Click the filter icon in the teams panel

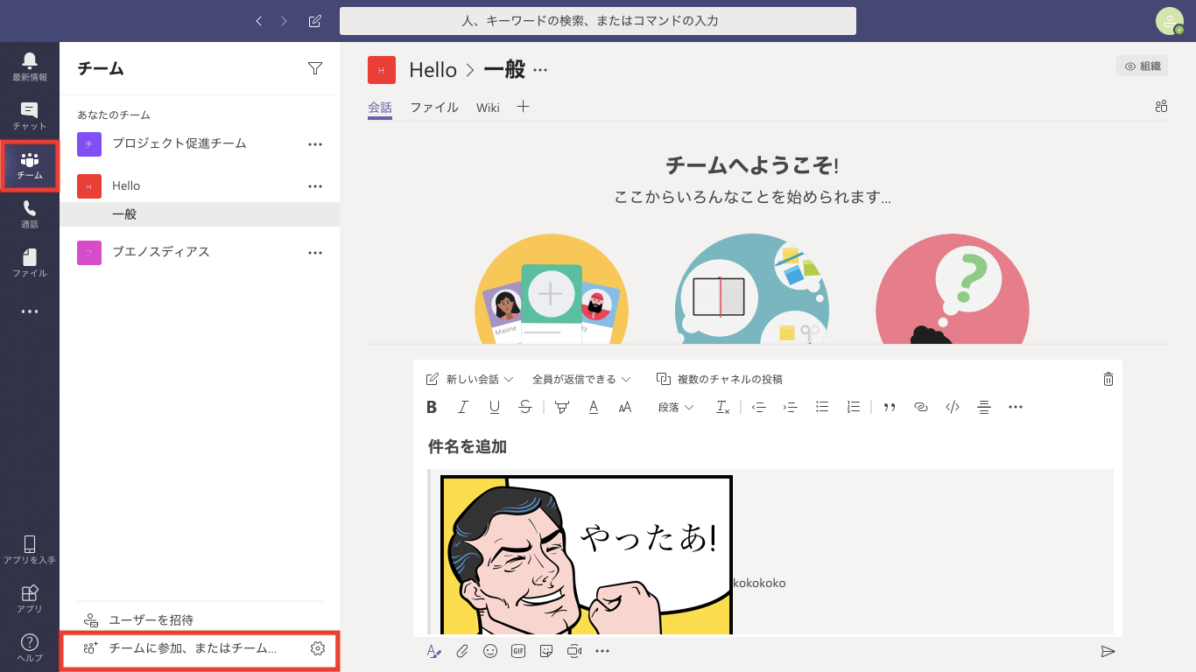(315, 68)
